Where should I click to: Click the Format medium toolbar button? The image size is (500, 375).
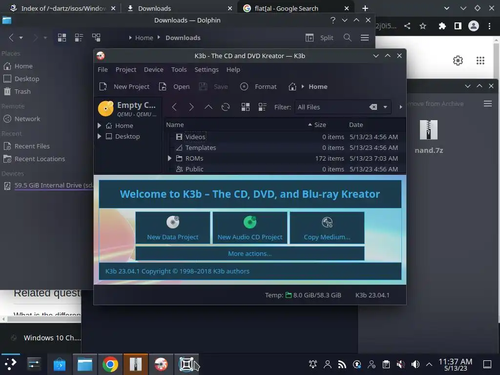(x=258, y=87)
